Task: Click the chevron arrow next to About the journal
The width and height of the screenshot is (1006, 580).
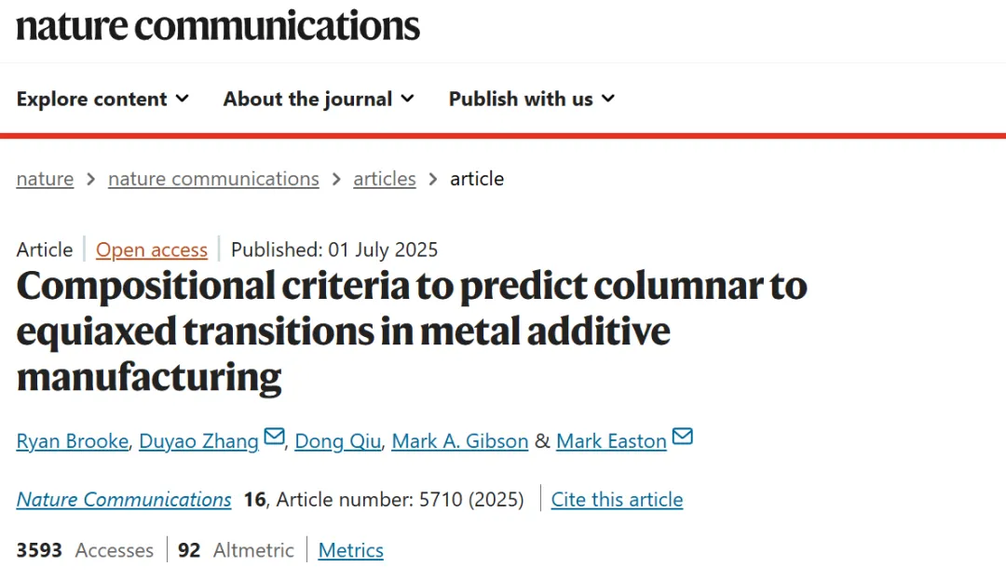Action: click(407, 99)
